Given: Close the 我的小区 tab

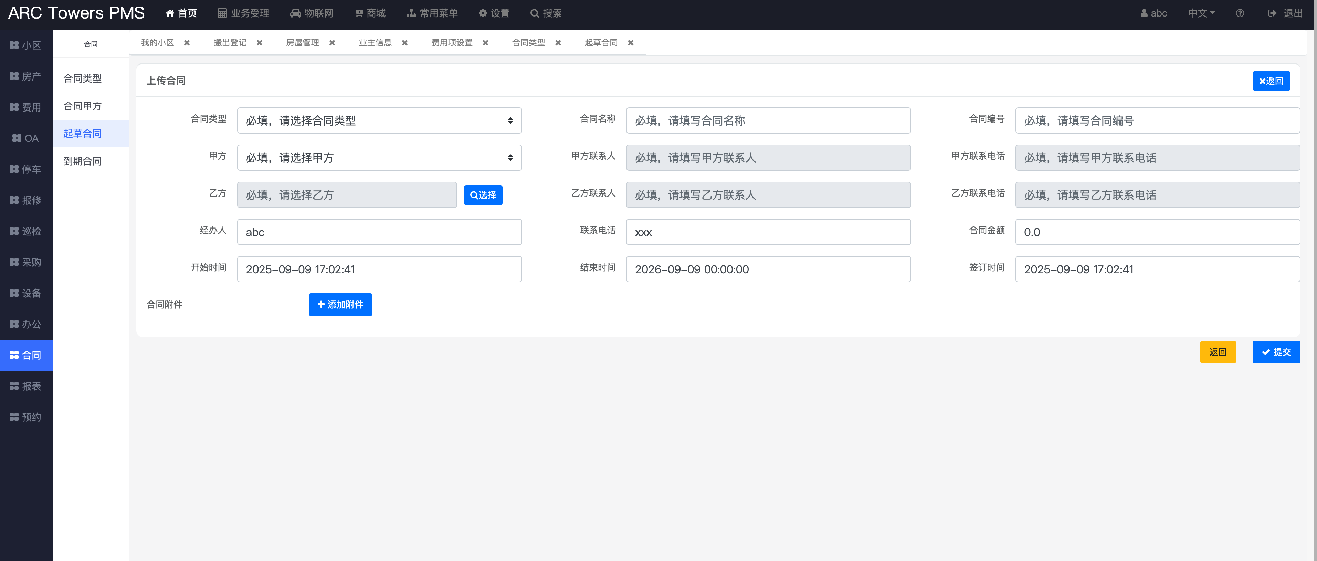Looking at the screenshot, I should [x=187, y=43].
